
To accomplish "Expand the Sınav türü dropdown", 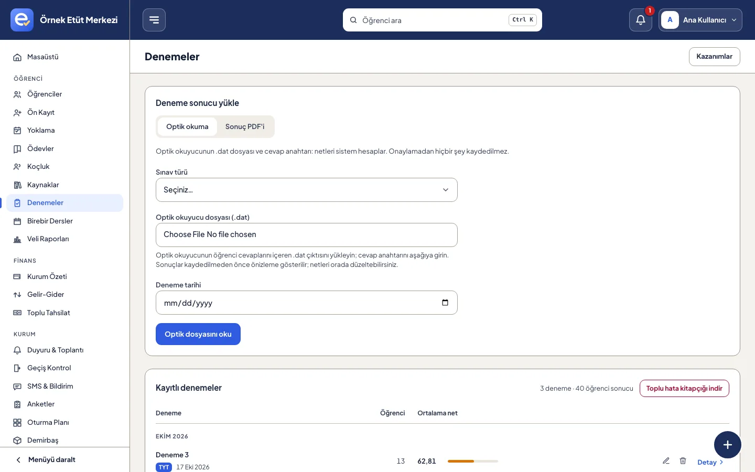I will click(307, 190).
